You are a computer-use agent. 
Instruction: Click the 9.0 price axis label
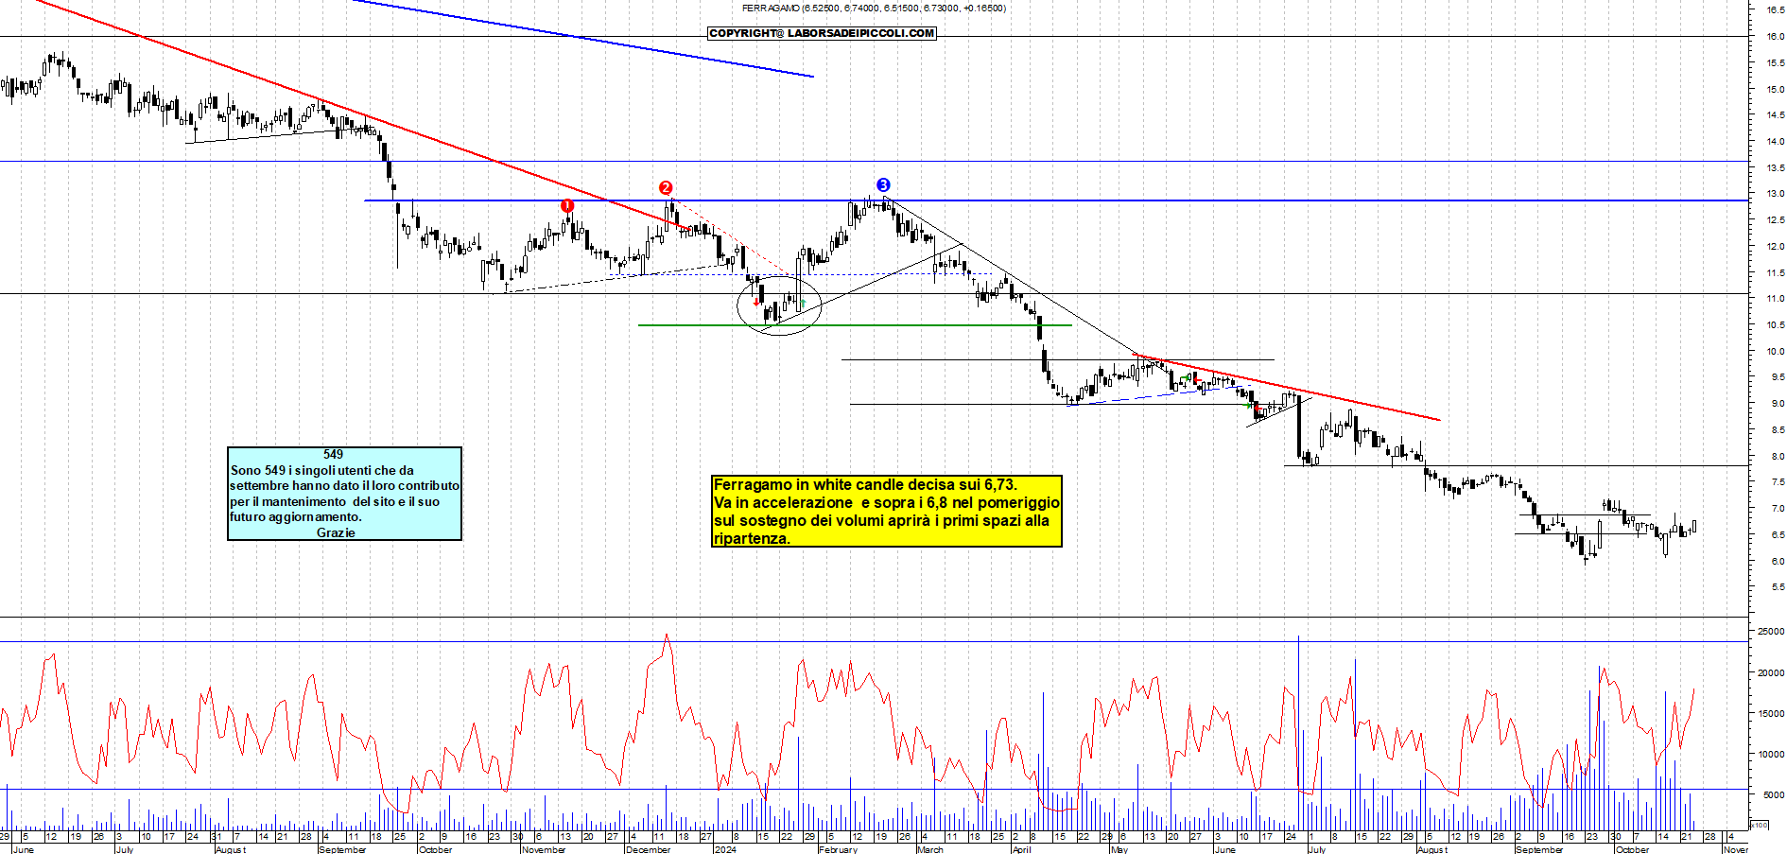[x=1776, y=403]
